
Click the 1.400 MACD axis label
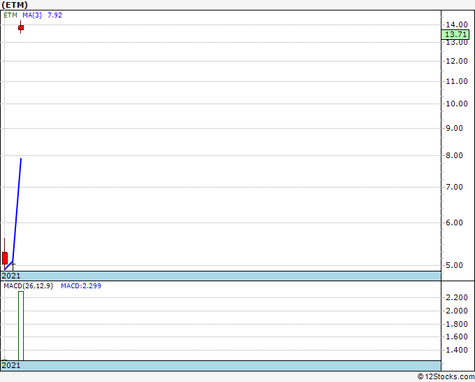point(457,350)
